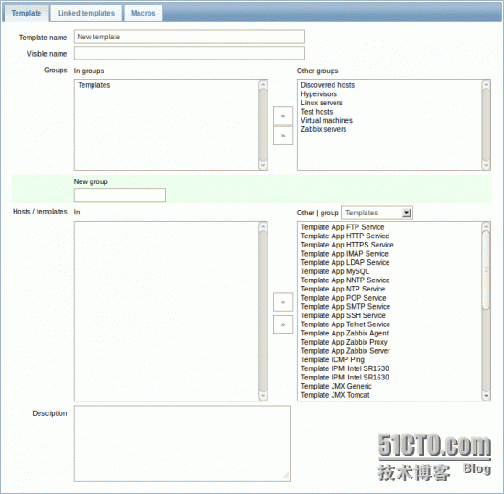Viewport: 504px width, 494px height.
Task: Select Zabbix servers in Other groups
Action: click(x=323, y=129)
